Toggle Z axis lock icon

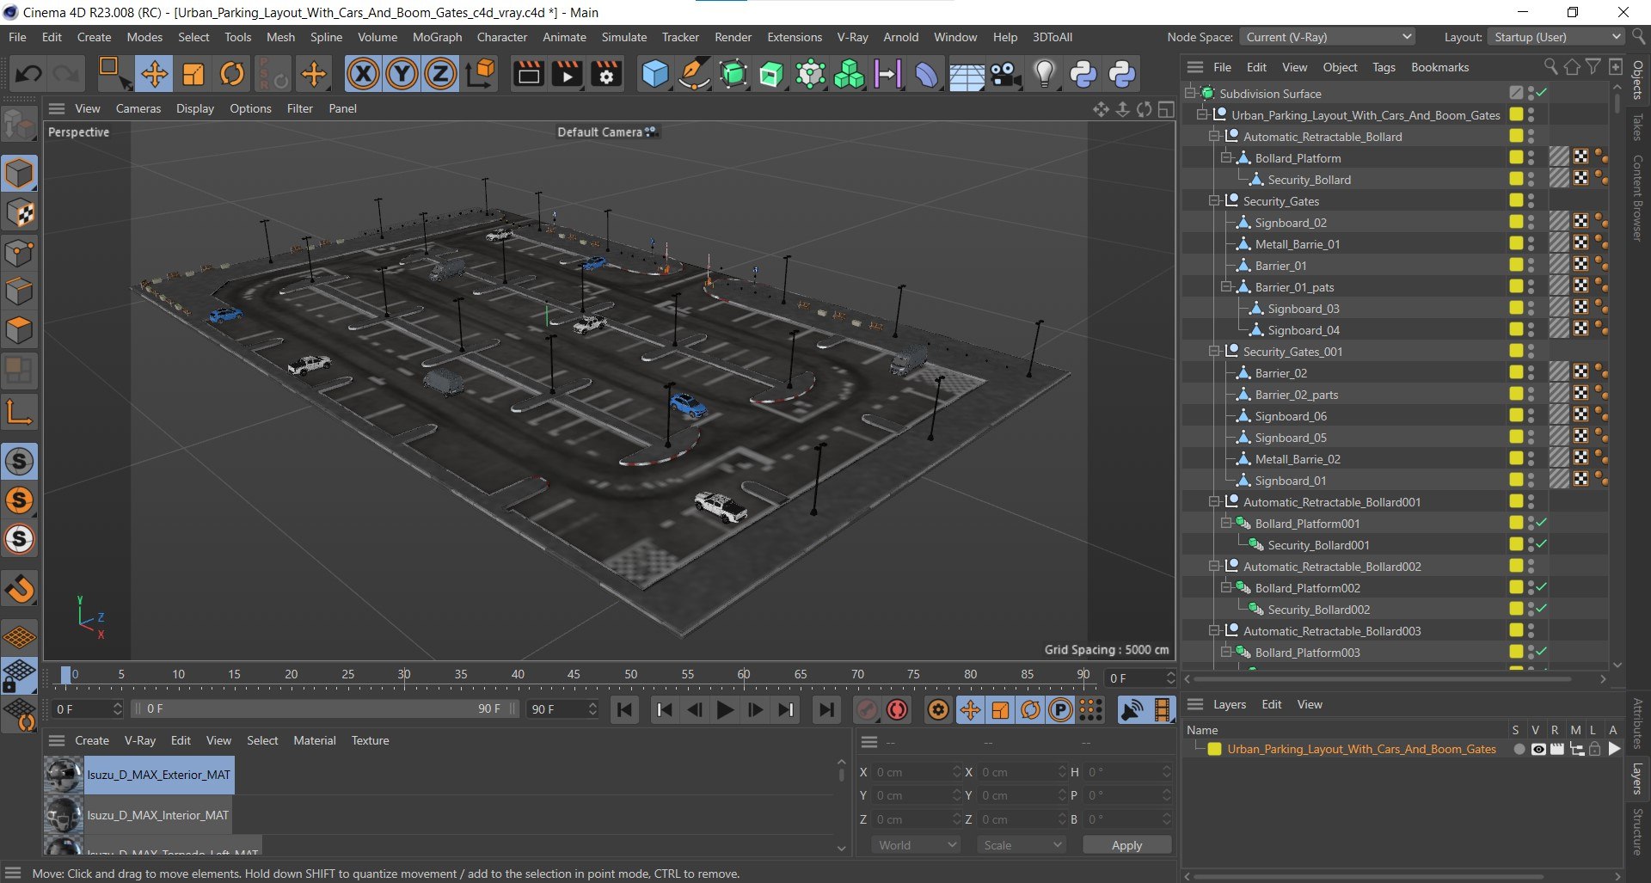point(440,74)
